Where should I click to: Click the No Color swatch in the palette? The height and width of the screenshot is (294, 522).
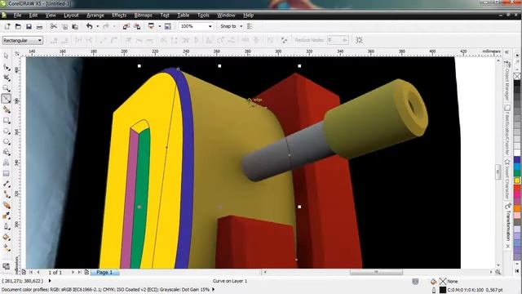click(x=517, y=76)
